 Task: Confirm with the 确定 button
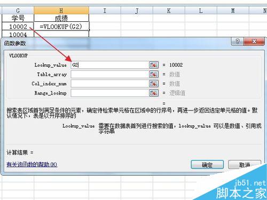[207, 165]
